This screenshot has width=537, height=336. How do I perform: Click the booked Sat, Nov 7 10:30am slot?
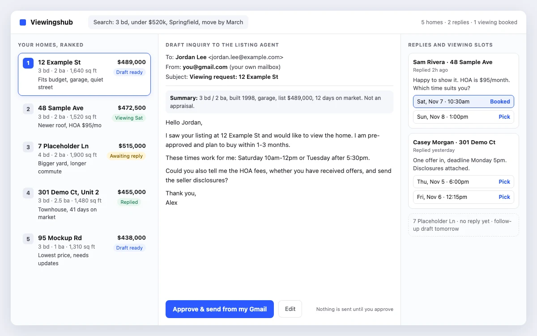tap(463, 102)
